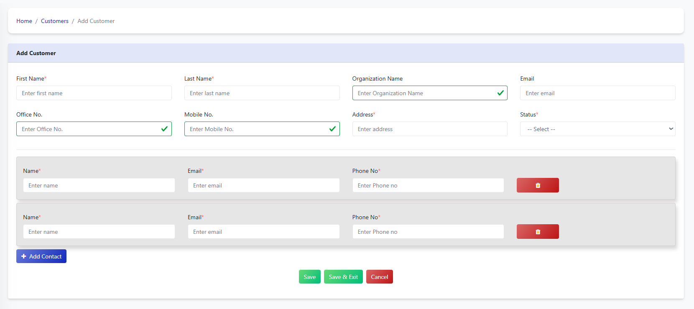The height and width of the screenshot is (309, 694).
Task: Click the Add Contact button
Action: pos(41,256)
